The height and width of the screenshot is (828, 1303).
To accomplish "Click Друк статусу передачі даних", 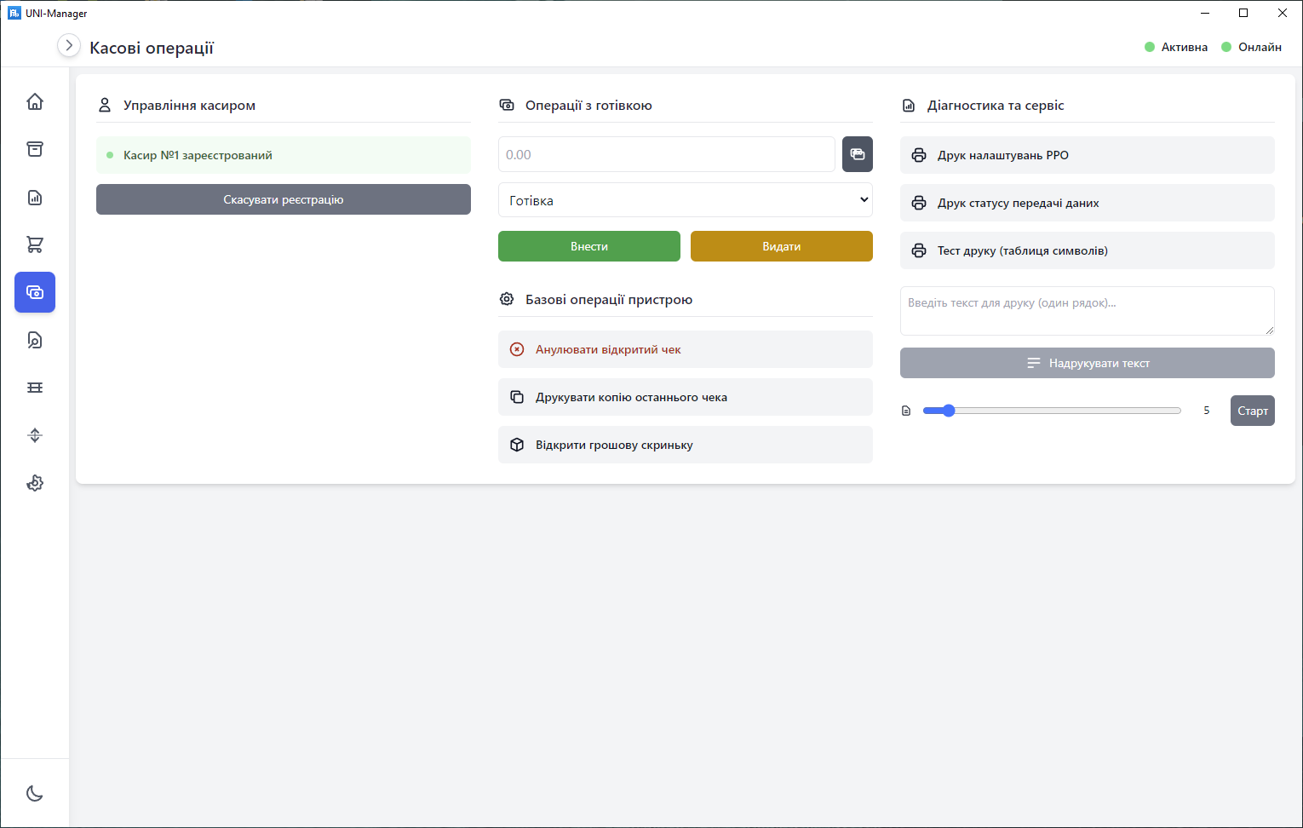I will 1088,203.
